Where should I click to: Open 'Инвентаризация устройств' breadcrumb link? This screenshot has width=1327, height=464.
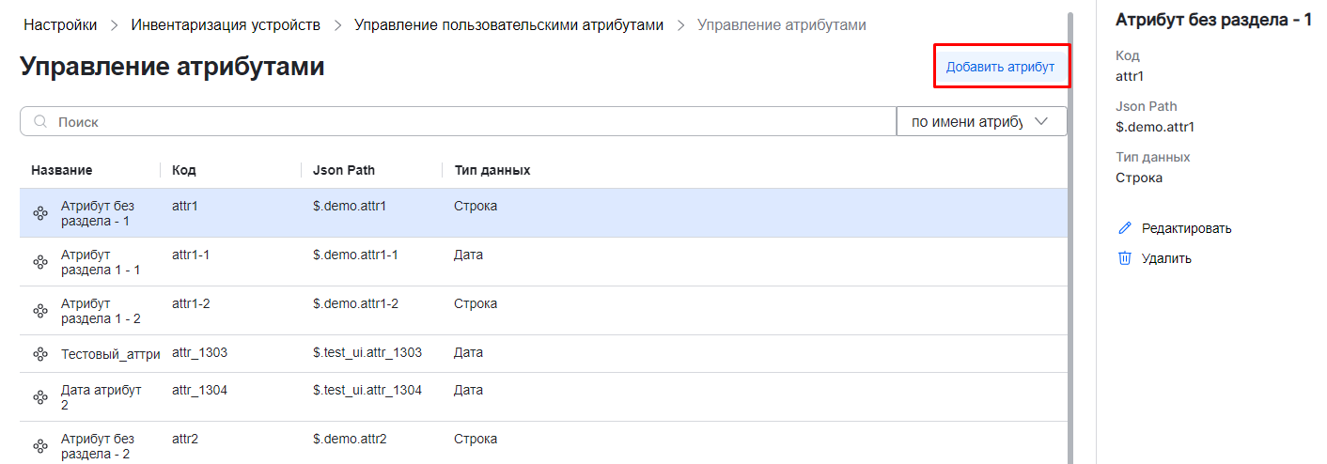pyautogui.click(x=226, y=25)
